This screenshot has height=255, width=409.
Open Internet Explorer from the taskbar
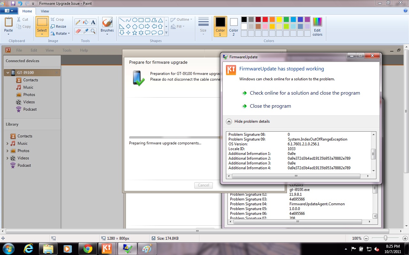[28, 249]
